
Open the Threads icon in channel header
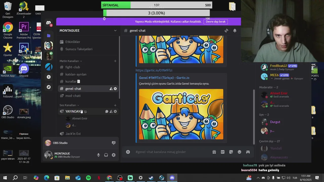[226, 31]
